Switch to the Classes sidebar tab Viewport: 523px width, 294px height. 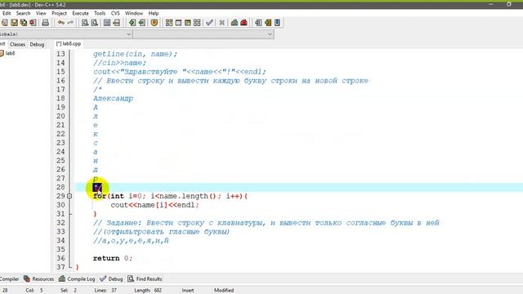(17, 44)
